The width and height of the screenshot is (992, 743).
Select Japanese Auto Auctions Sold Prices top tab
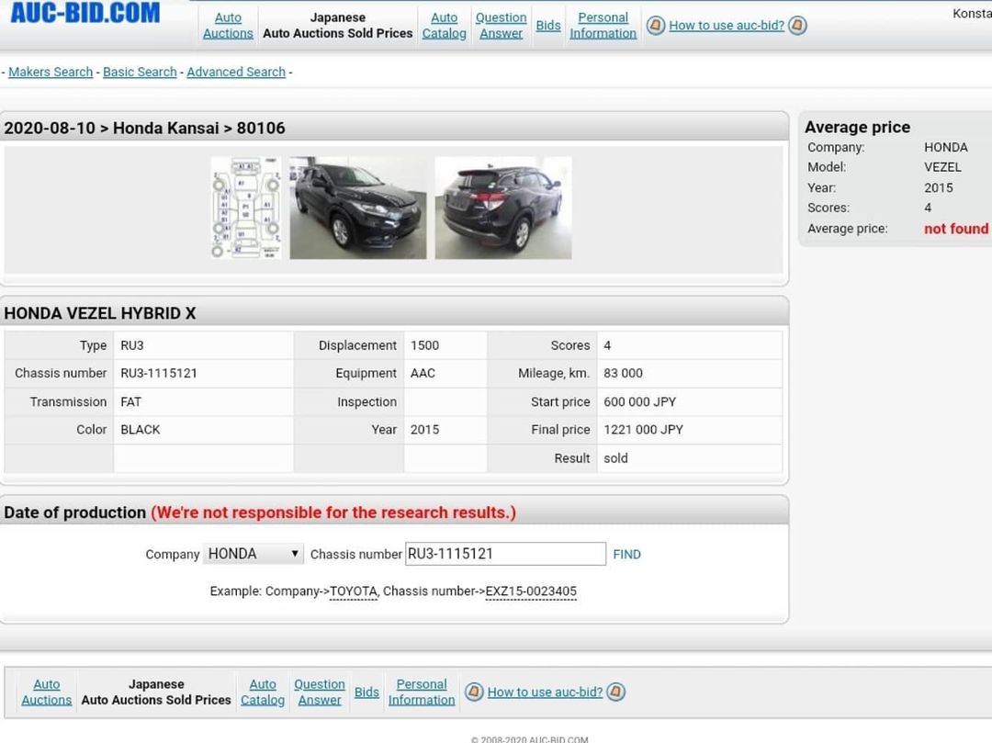click(338, 26)
